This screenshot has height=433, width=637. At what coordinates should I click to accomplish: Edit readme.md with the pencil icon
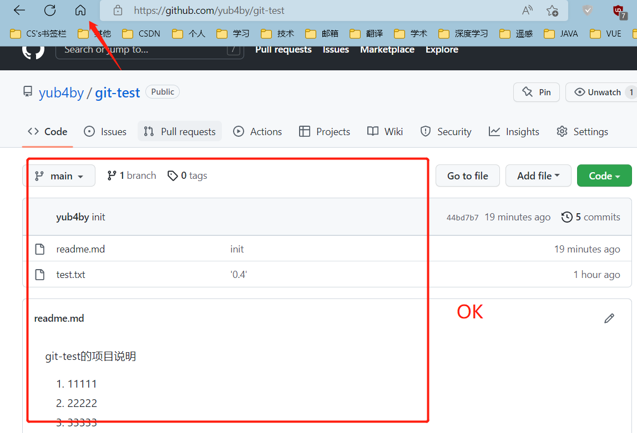pos(609,318)
